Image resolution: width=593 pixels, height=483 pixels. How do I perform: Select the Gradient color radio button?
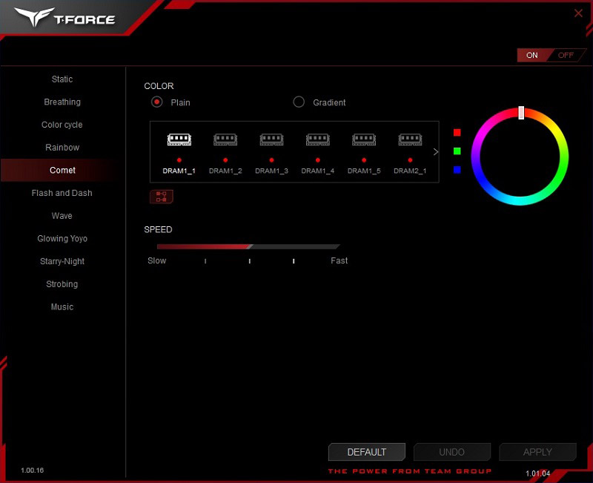299,102
